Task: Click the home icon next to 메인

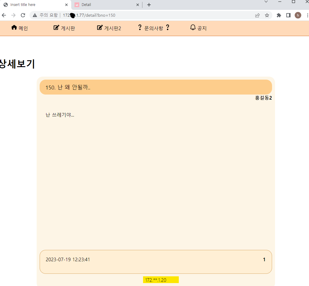Action: click(x=14, y=27)
